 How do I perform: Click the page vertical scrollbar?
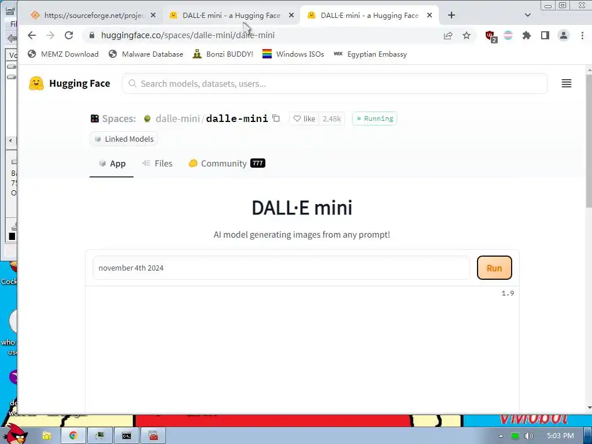(589, 140)
